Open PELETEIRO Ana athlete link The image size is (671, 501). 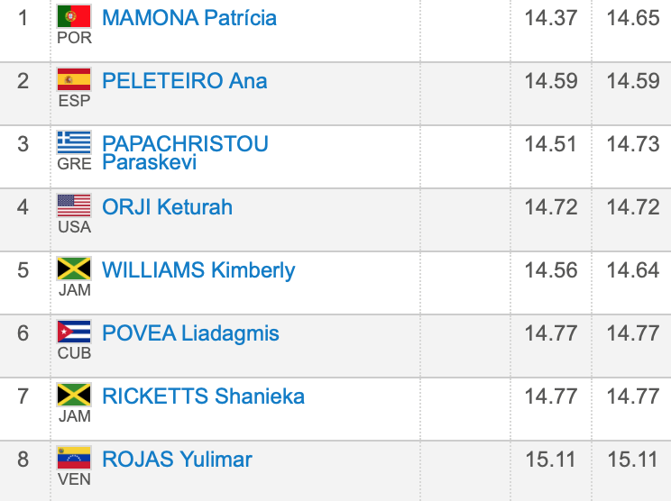tap(185, 81)
